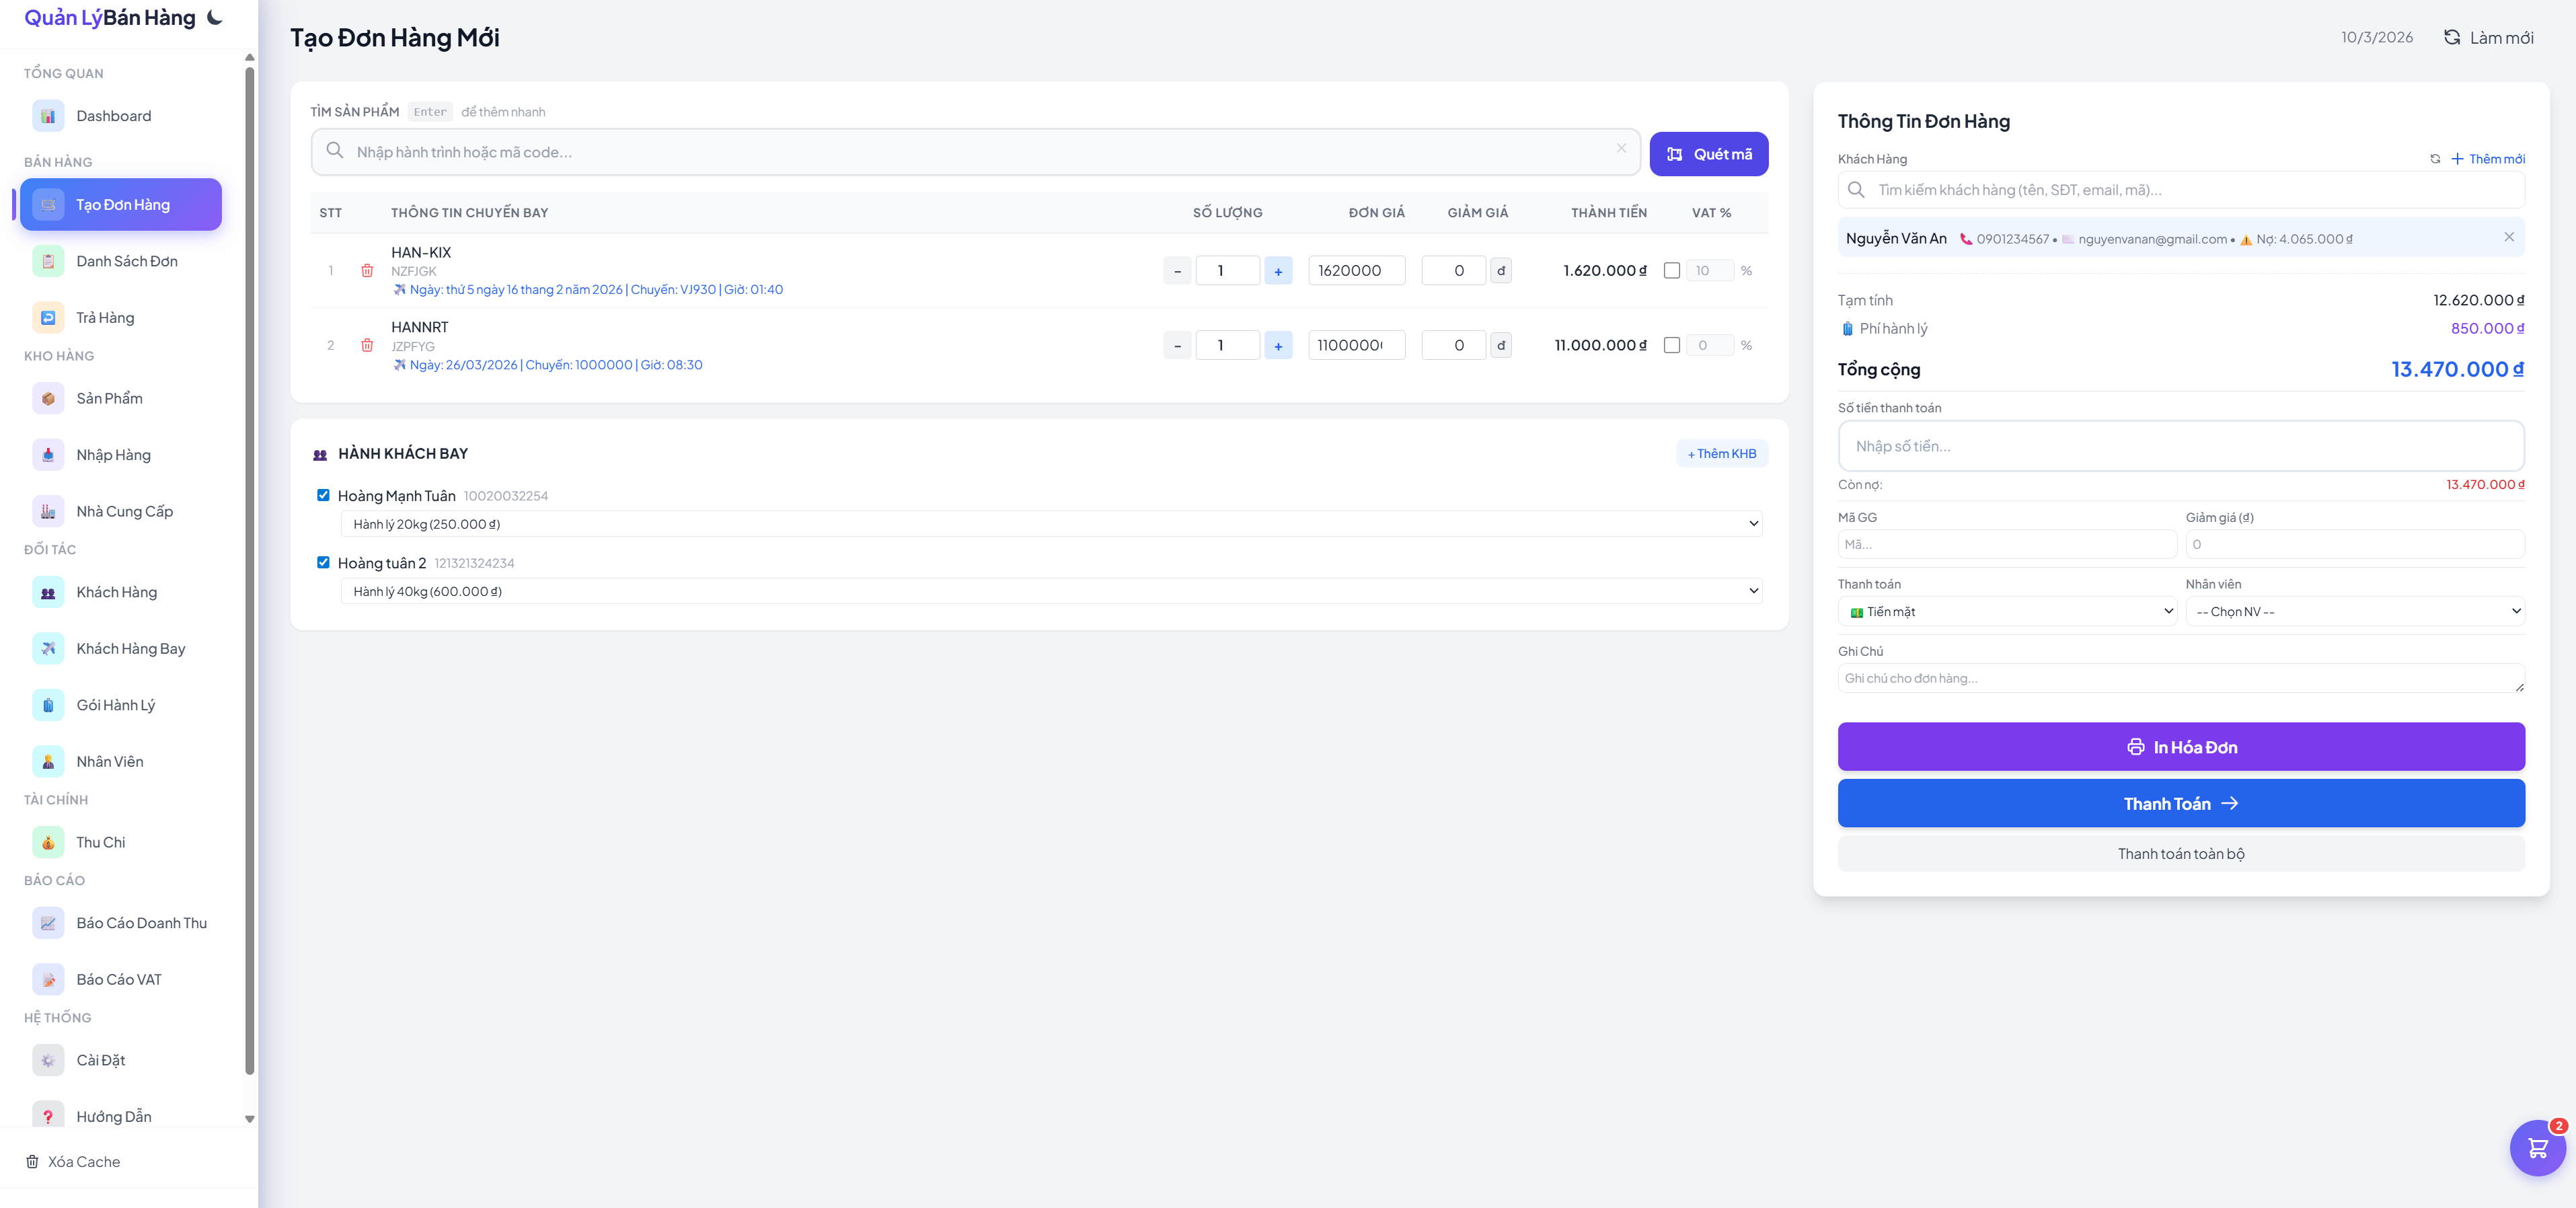
Task: Uncheck passenger Hoàng Mạnh Tuấn
Action: 323,495
